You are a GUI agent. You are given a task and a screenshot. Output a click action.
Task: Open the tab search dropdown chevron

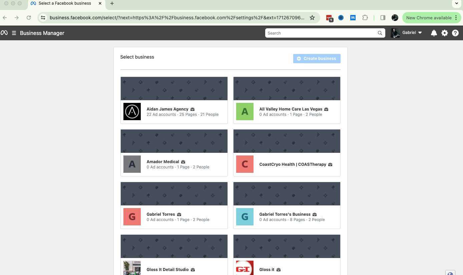(x=456, y=3)
